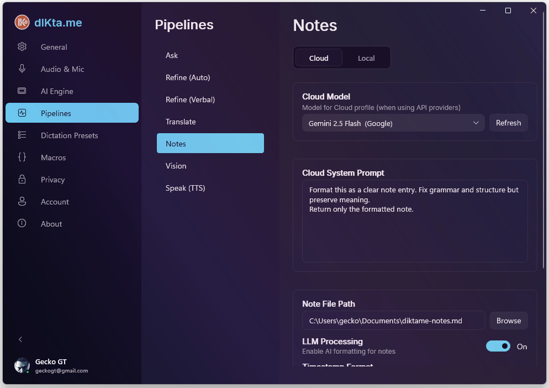Collapse the sidebar with the back chevron

coord(20,339)
